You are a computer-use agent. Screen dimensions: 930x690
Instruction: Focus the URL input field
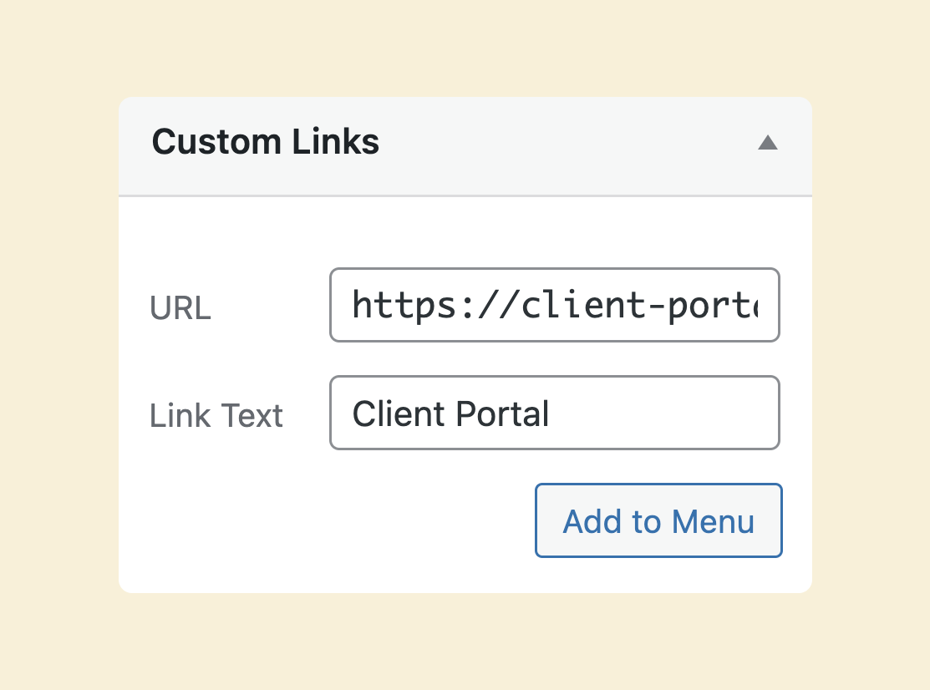click(555, 305)
